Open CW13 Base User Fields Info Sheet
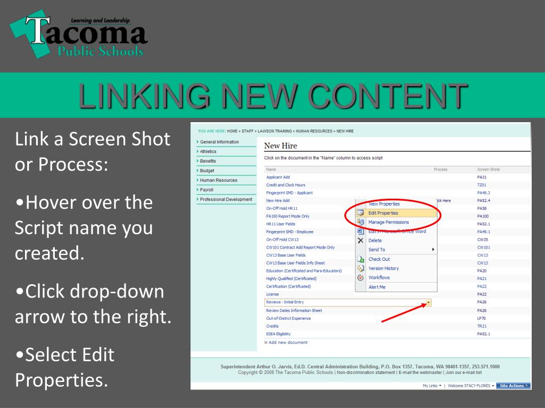Image resolution: width=545 pixels, height=408 pixels. [295, 263]
